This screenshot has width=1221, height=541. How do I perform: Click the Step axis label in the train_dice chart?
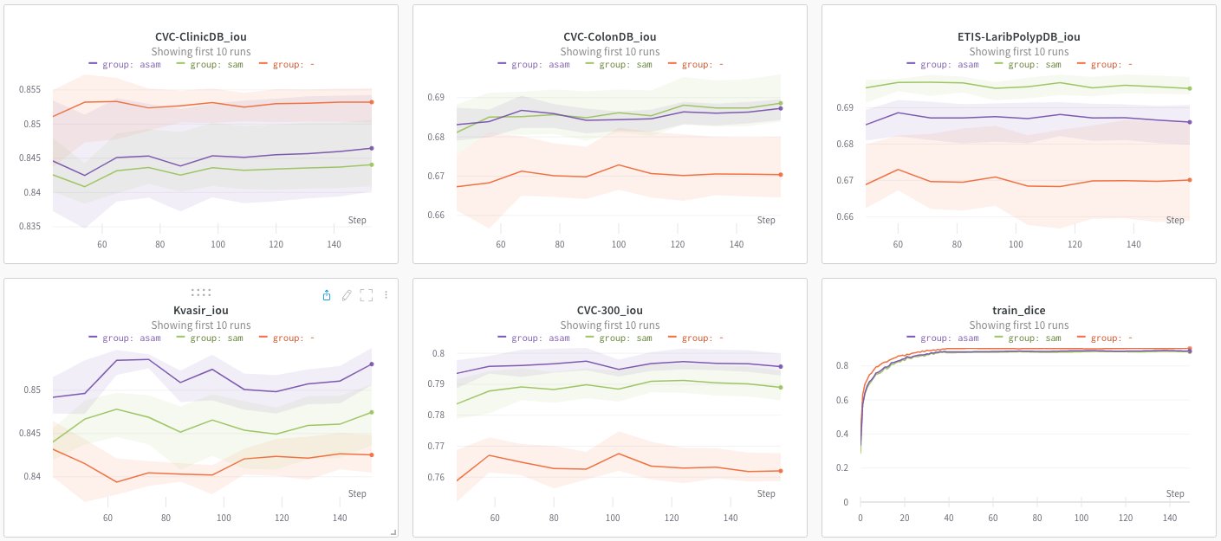[x=1175, y=494]
